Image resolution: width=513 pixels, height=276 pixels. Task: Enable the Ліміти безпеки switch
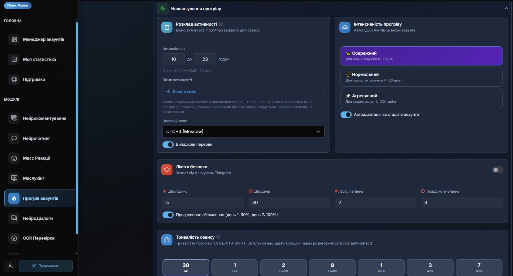coord(498,170)
